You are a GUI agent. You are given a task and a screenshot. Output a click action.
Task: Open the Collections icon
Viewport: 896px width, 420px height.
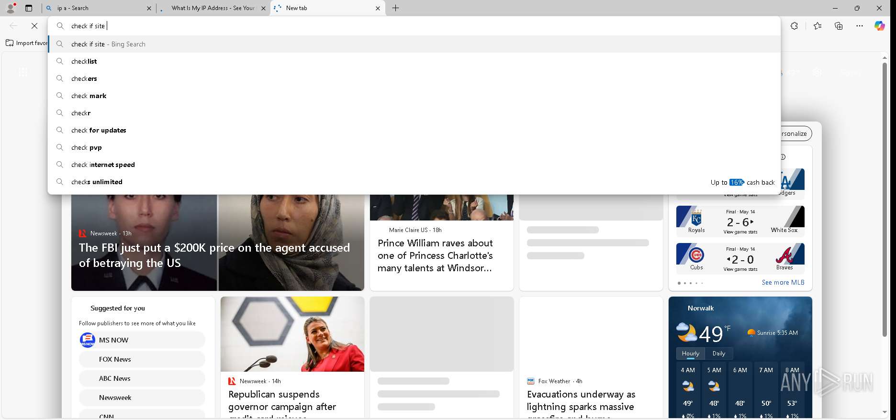pos(839,26)
